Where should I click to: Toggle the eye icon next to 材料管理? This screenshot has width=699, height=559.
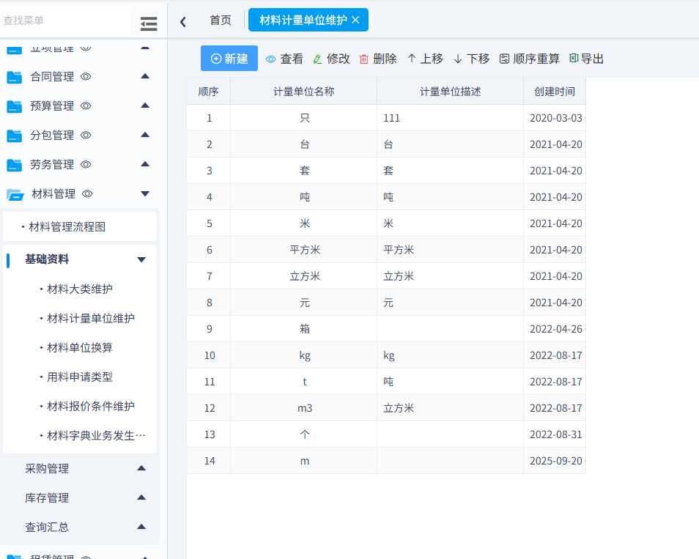click(x=87, y=194)
